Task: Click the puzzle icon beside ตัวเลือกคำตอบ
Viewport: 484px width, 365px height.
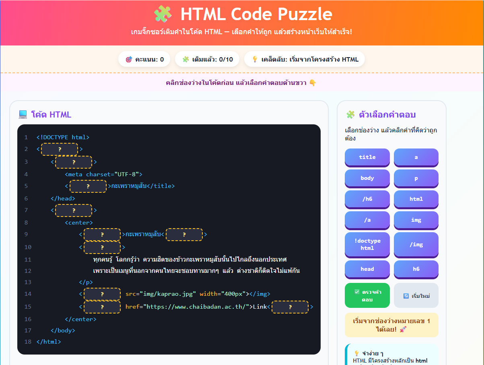Action: coord(351,115)
